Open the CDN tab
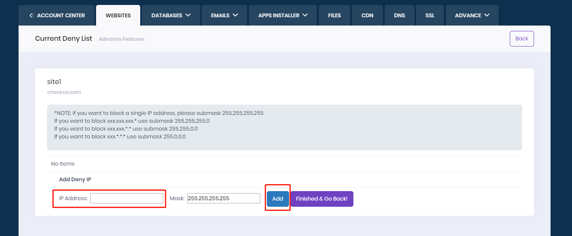572x236 pixels. (x=367, y=15)
